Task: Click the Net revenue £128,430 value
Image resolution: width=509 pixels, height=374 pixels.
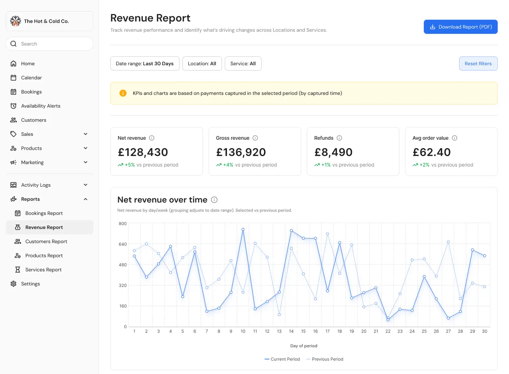Action: point(143,152)
